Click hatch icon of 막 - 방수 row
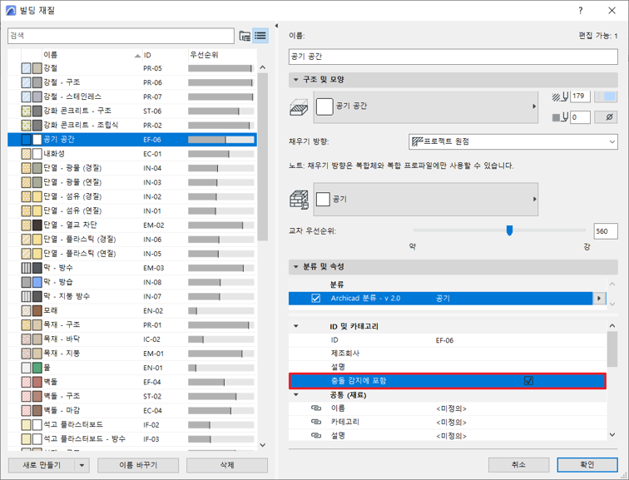This screenshot has height=480, width=629. coord(26,268)
